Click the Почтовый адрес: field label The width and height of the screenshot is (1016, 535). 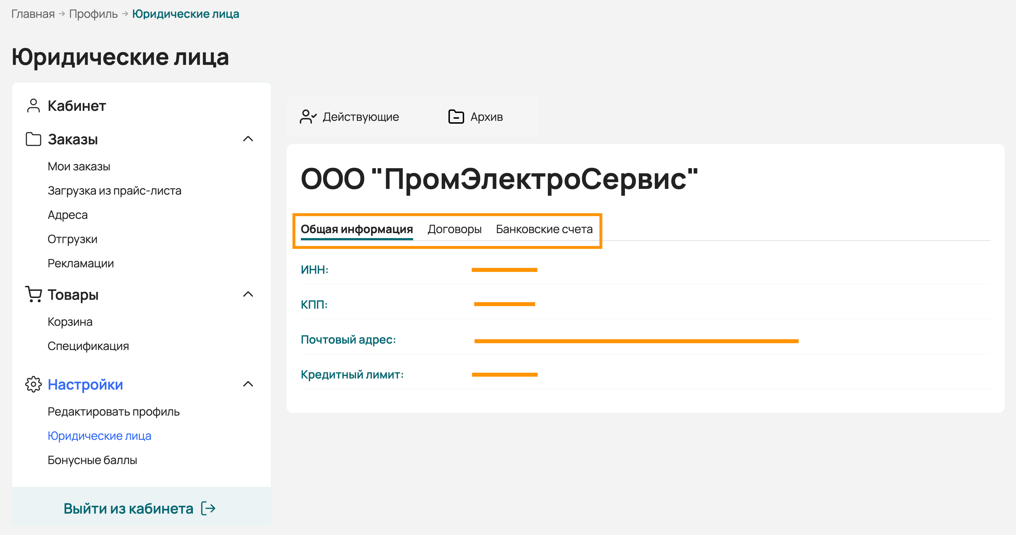(348, 339)
